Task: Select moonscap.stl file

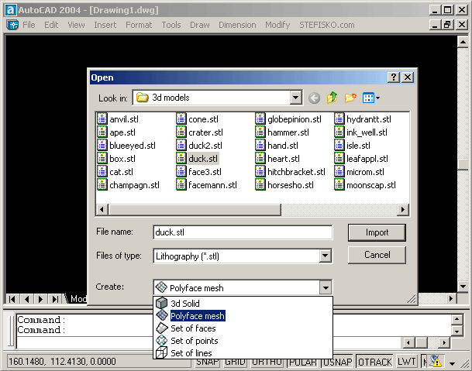Action: coord(365,185)
